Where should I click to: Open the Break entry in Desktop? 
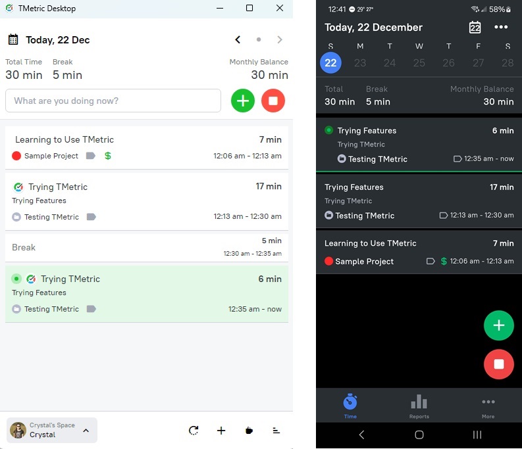147,247
